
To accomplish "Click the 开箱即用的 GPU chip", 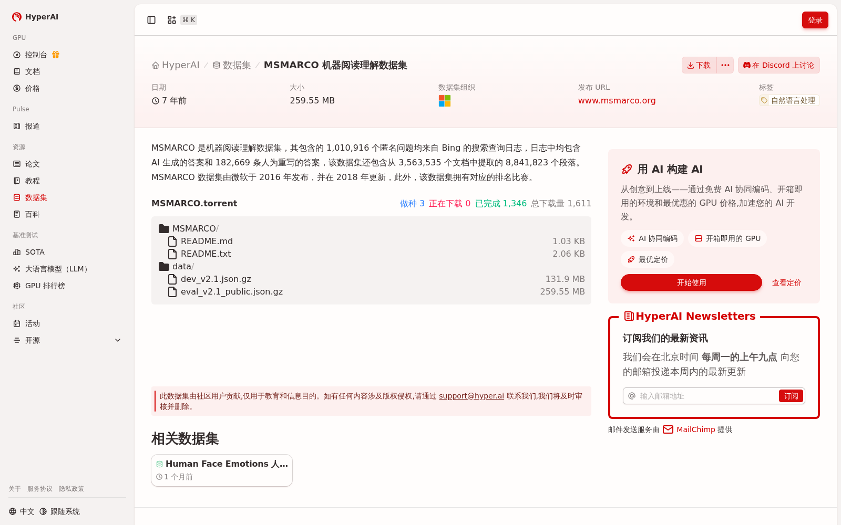I will [x=727, y=238].
